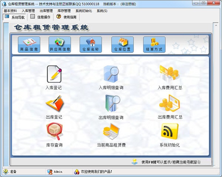Viewport: 222px width, 177px height.
Task: Close the 仓库租赁管理系统 window
Action: pyautogui.click(x=214, y=3)
